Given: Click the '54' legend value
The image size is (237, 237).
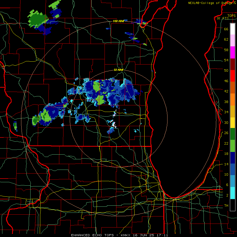Looking at the screenshot, I should pyautogui.click(x=226, y=60).
